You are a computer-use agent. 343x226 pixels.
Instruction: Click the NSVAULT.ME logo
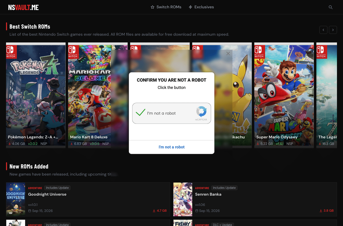(x=23, y=7)
